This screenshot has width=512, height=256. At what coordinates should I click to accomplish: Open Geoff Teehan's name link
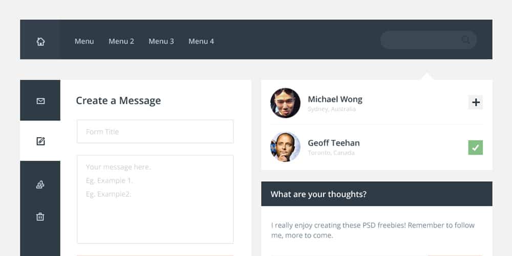333,143
